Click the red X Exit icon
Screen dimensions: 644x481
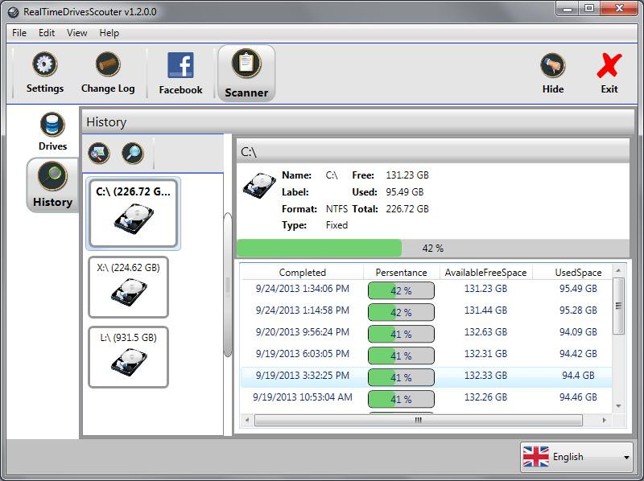click(609, 65)
